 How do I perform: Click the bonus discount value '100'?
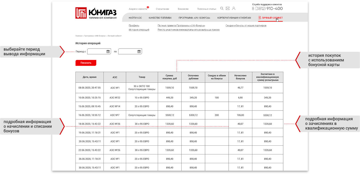coord(217,98)
